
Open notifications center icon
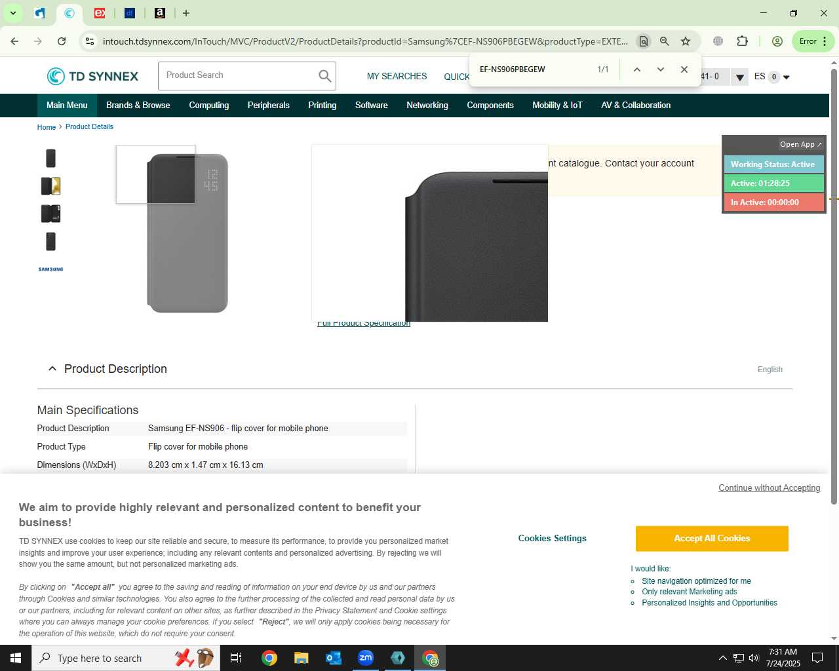pos(817,658)
